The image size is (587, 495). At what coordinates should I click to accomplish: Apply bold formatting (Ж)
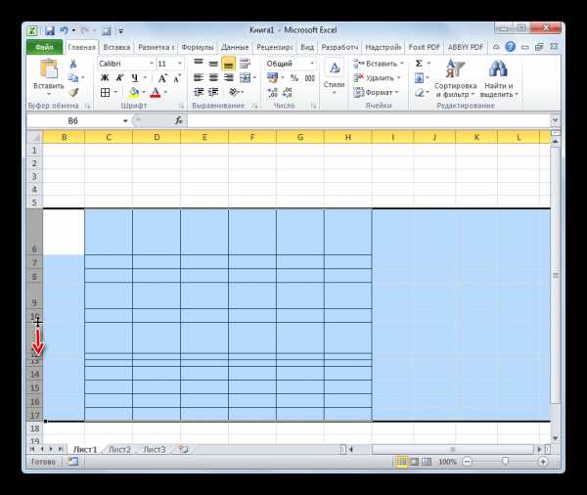point(106,78)
